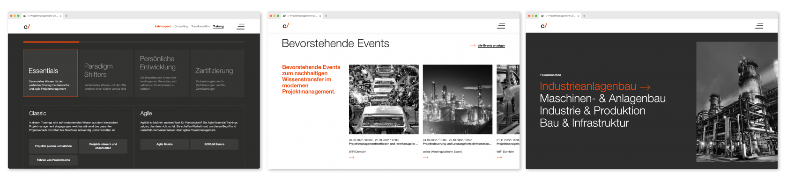Click the c/ logo in middle Events window
Image resolution: width=787 pixels, height=180 pixels.
(x=286, y=26)
